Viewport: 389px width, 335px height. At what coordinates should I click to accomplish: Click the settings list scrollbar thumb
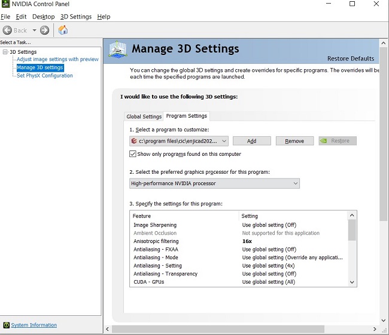point(352,230)
